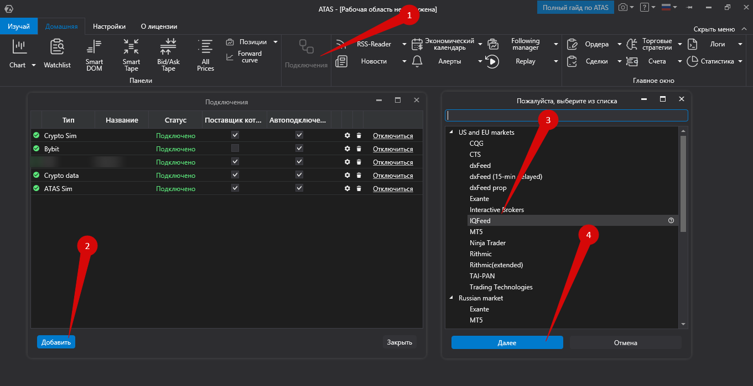Collapse ribbon via Скрыть меню
This screenshot has height=386, width=753.
719,29
